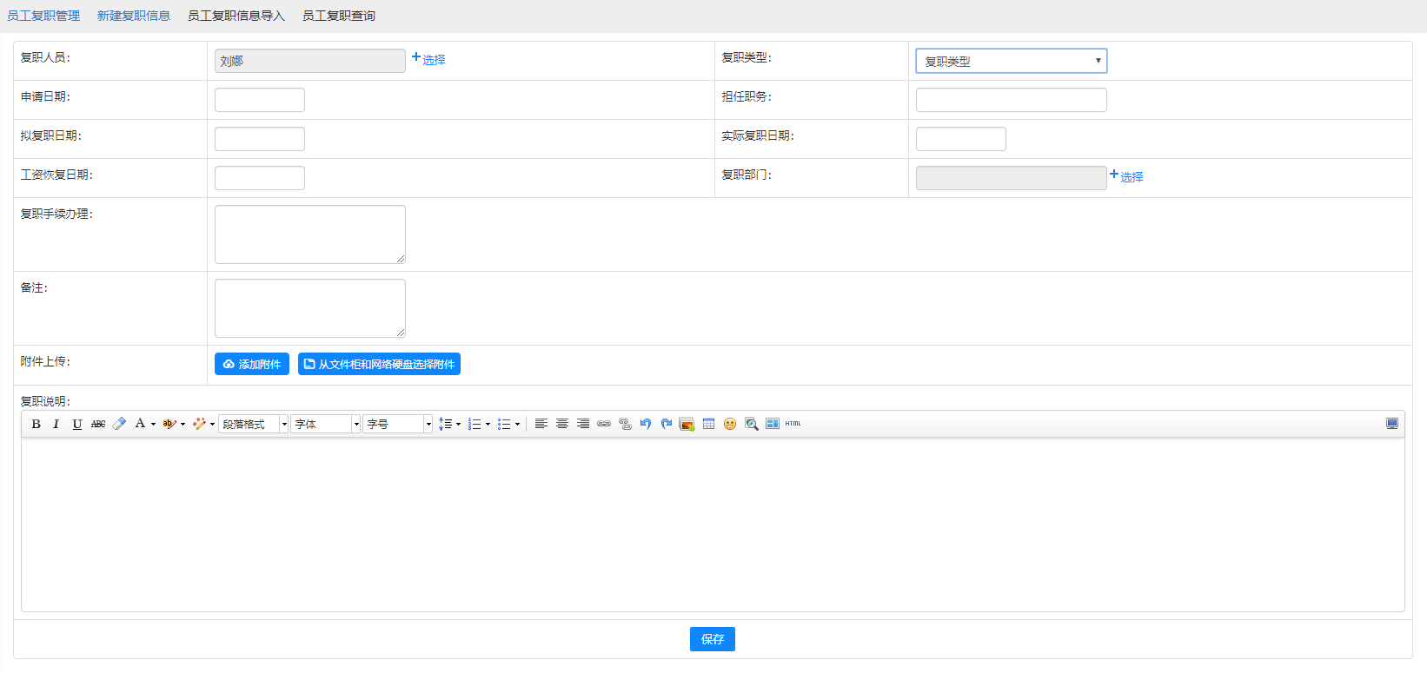The image size is (1427, 673).
Task: Toggle bold formatting in editor toolbar
Action: pos(36,424)
